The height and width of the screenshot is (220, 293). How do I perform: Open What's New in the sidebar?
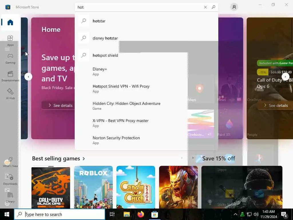coord(10,162)
